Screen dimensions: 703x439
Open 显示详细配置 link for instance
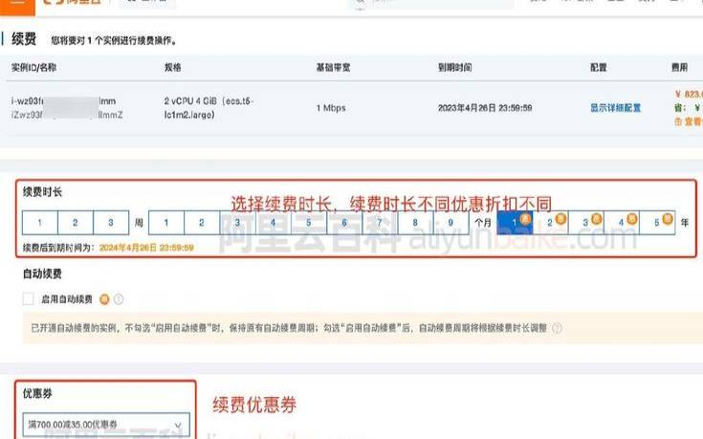(x=615, y=108)
